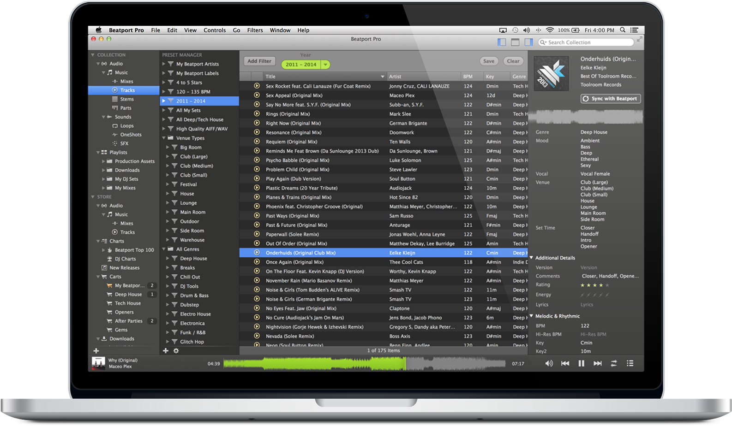Toggle the center-only layout view
Screen dimensions: 732x426
515,42
